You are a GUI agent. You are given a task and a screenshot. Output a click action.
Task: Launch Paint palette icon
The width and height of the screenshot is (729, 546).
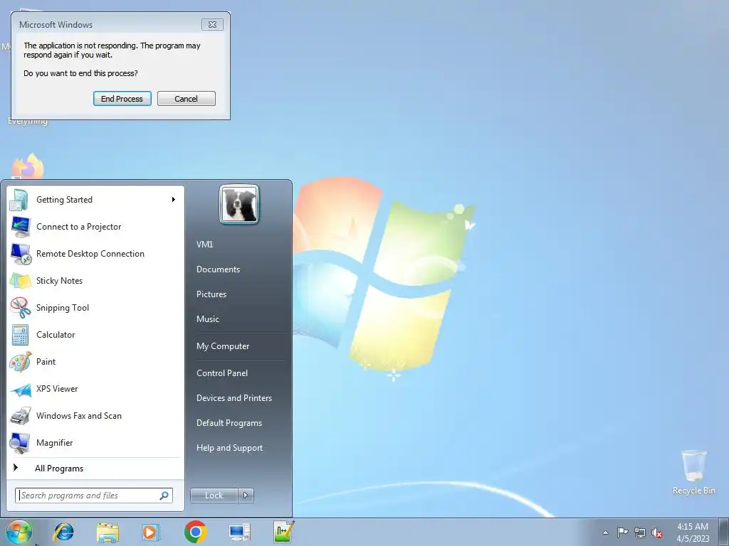[x=20, y=362]
